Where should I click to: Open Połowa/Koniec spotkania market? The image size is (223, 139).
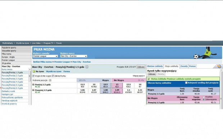(12, 97)
